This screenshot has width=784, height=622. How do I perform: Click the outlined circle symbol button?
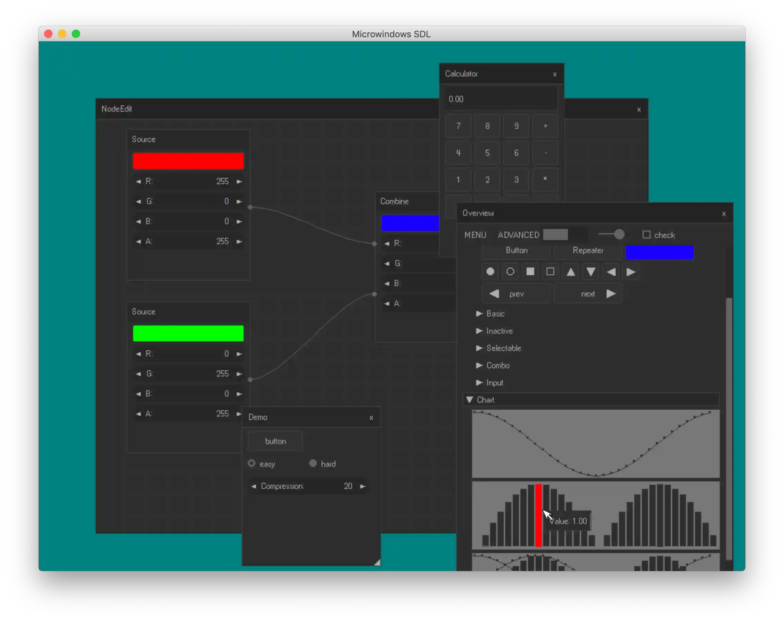click(x=510, y=272)
